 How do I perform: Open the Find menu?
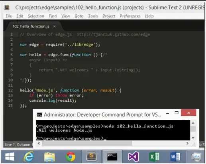click(53, 16)
